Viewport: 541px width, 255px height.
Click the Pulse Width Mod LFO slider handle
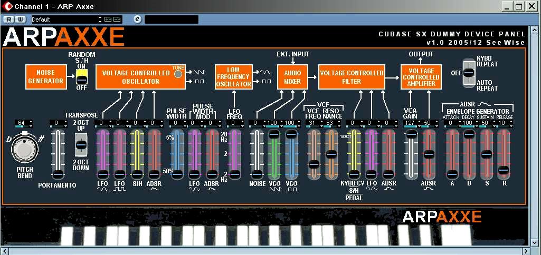(194, 174)
